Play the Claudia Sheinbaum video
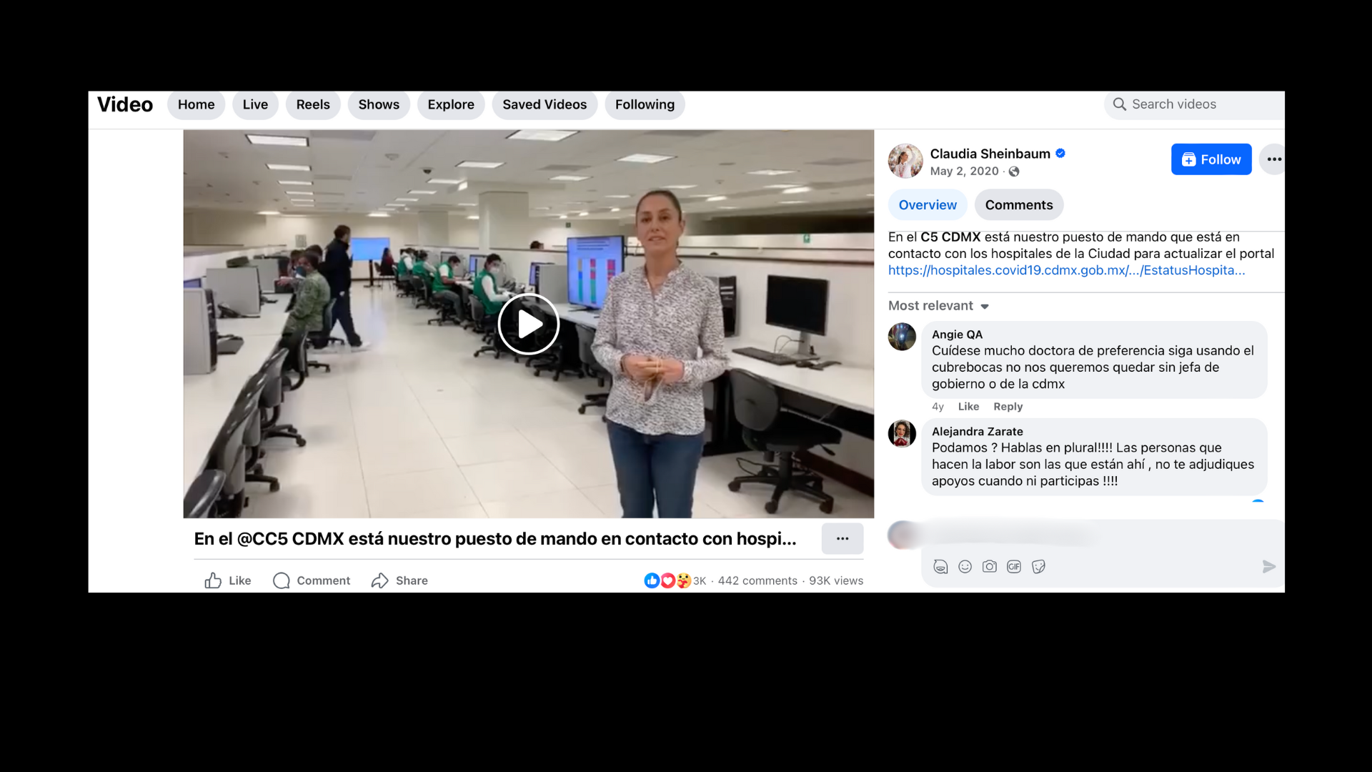Viewport: 1372px width, 772px height. (x=529, y=324)
